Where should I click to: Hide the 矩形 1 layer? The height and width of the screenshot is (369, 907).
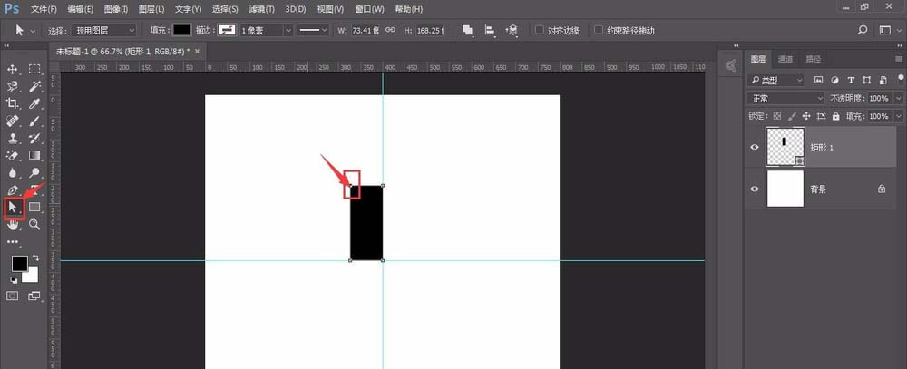pyautogui.click(x=755, y=147)
